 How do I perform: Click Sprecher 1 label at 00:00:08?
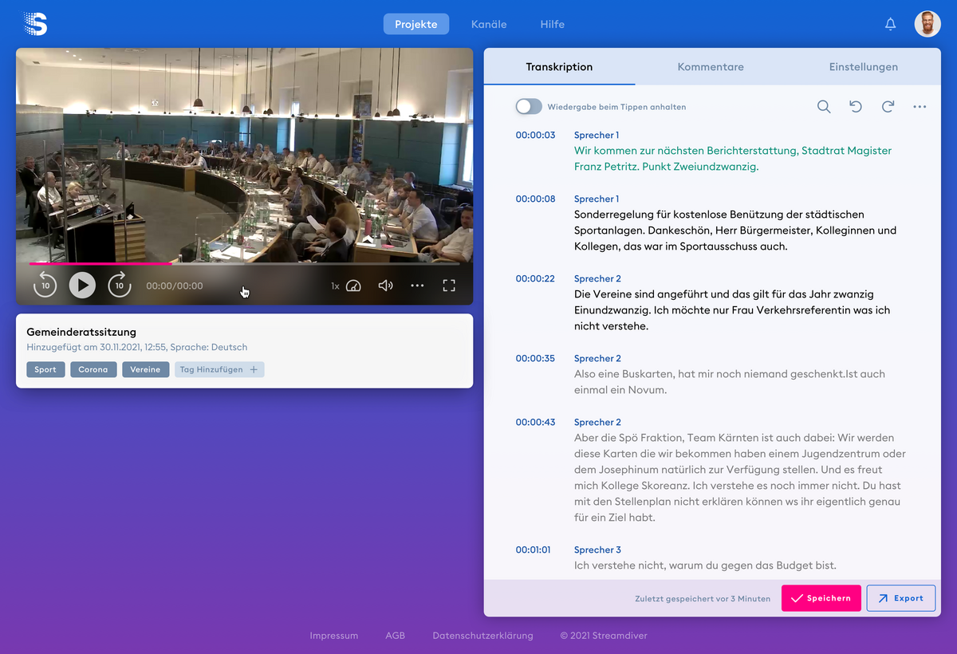pyautogui.click(x=597, y=199)
